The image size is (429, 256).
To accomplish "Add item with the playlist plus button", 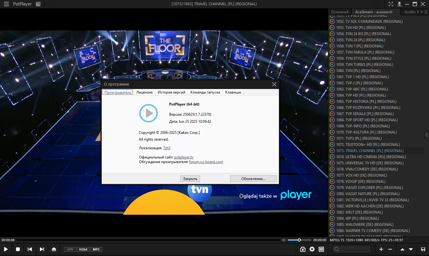I will pos(381,249).
